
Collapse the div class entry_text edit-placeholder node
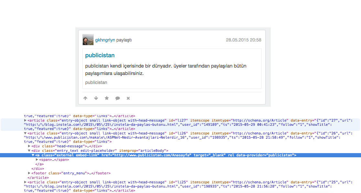tap(29, 151)
